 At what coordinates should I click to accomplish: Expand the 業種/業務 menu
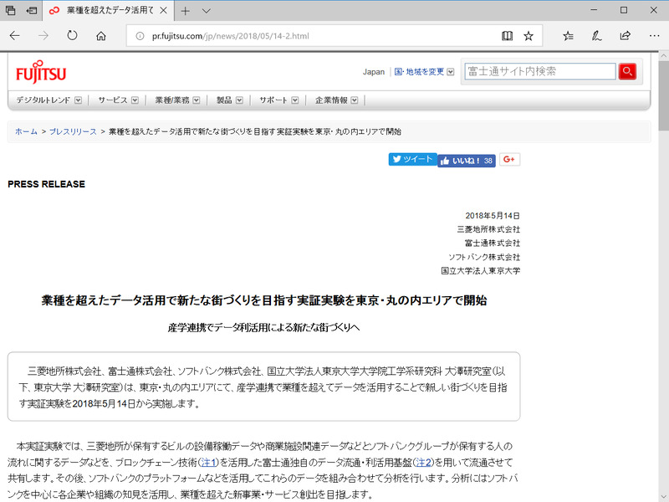click(x=177, y=100)
